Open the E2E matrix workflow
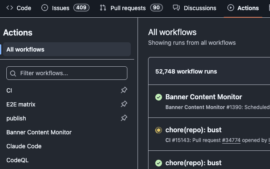270x169 pixels. [x=21, y=104]
